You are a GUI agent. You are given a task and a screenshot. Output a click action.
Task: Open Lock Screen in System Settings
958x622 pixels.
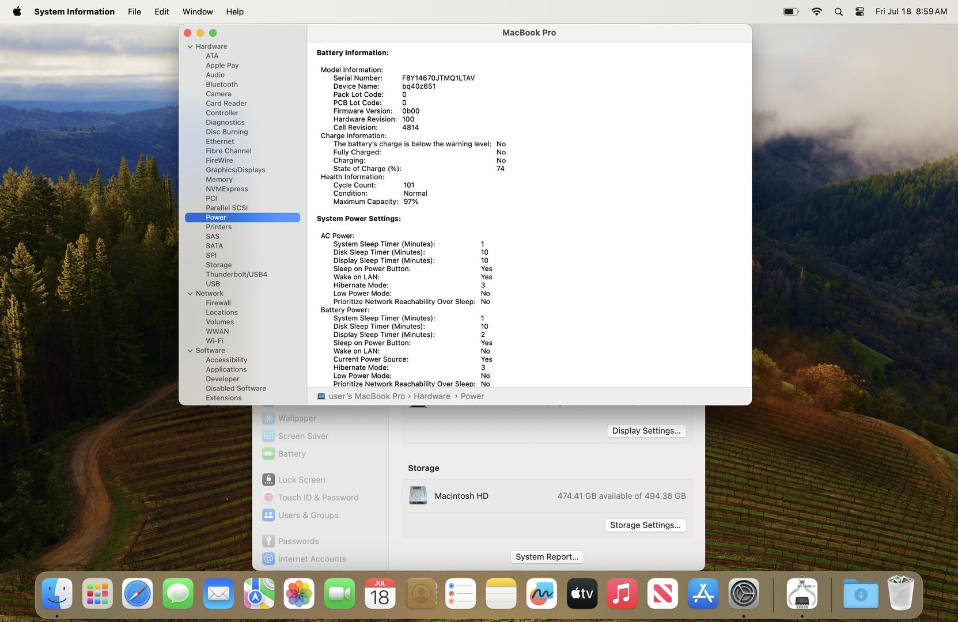click(x=294, y=480)
